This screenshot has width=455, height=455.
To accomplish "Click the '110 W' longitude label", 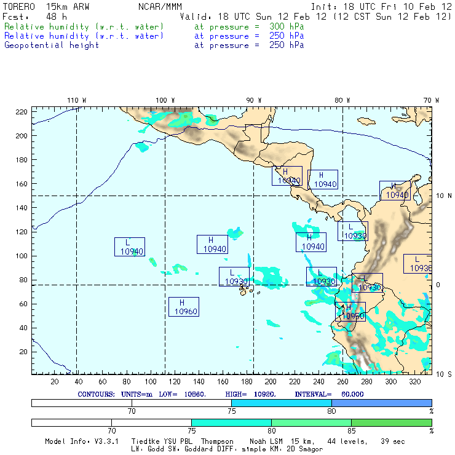I will click(77, 100).
